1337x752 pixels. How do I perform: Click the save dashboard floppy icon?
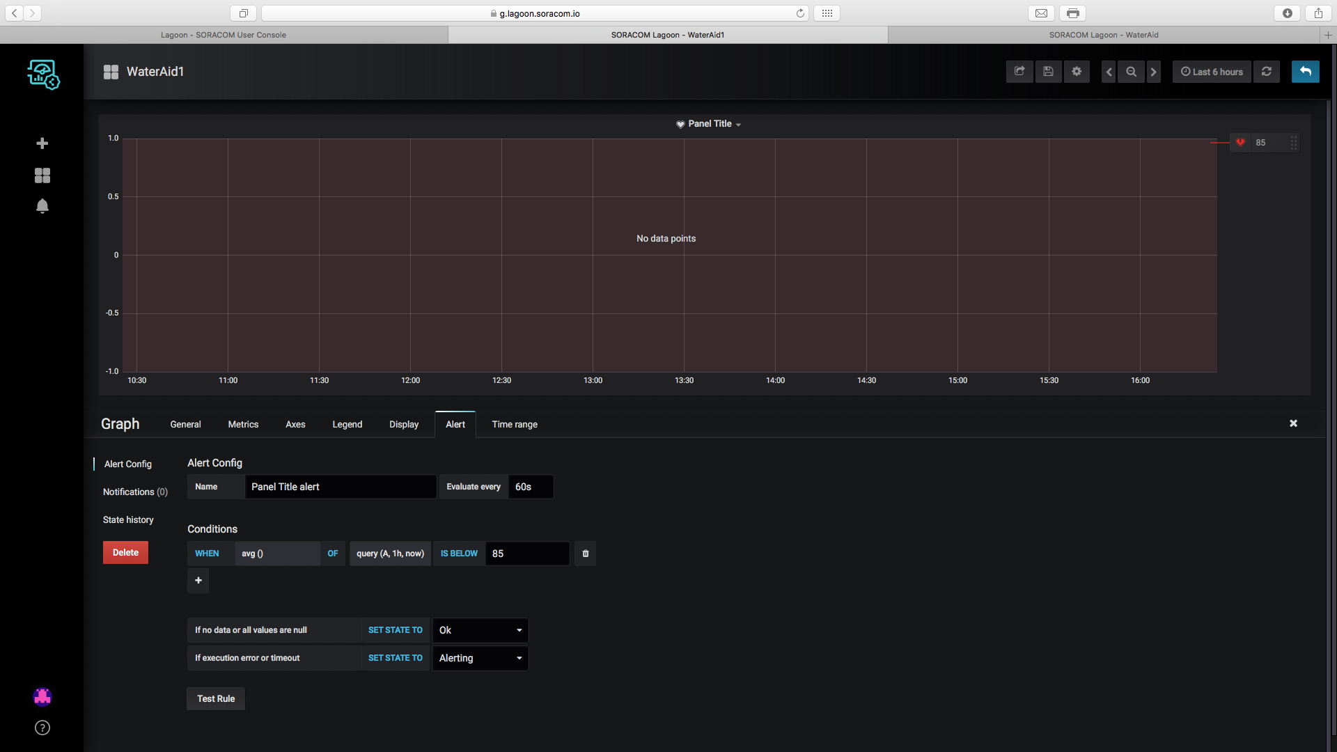[x=1048, y=72]
